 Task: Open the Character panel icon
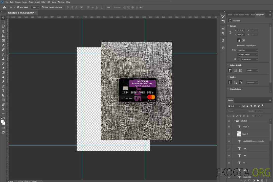[223, 28]
